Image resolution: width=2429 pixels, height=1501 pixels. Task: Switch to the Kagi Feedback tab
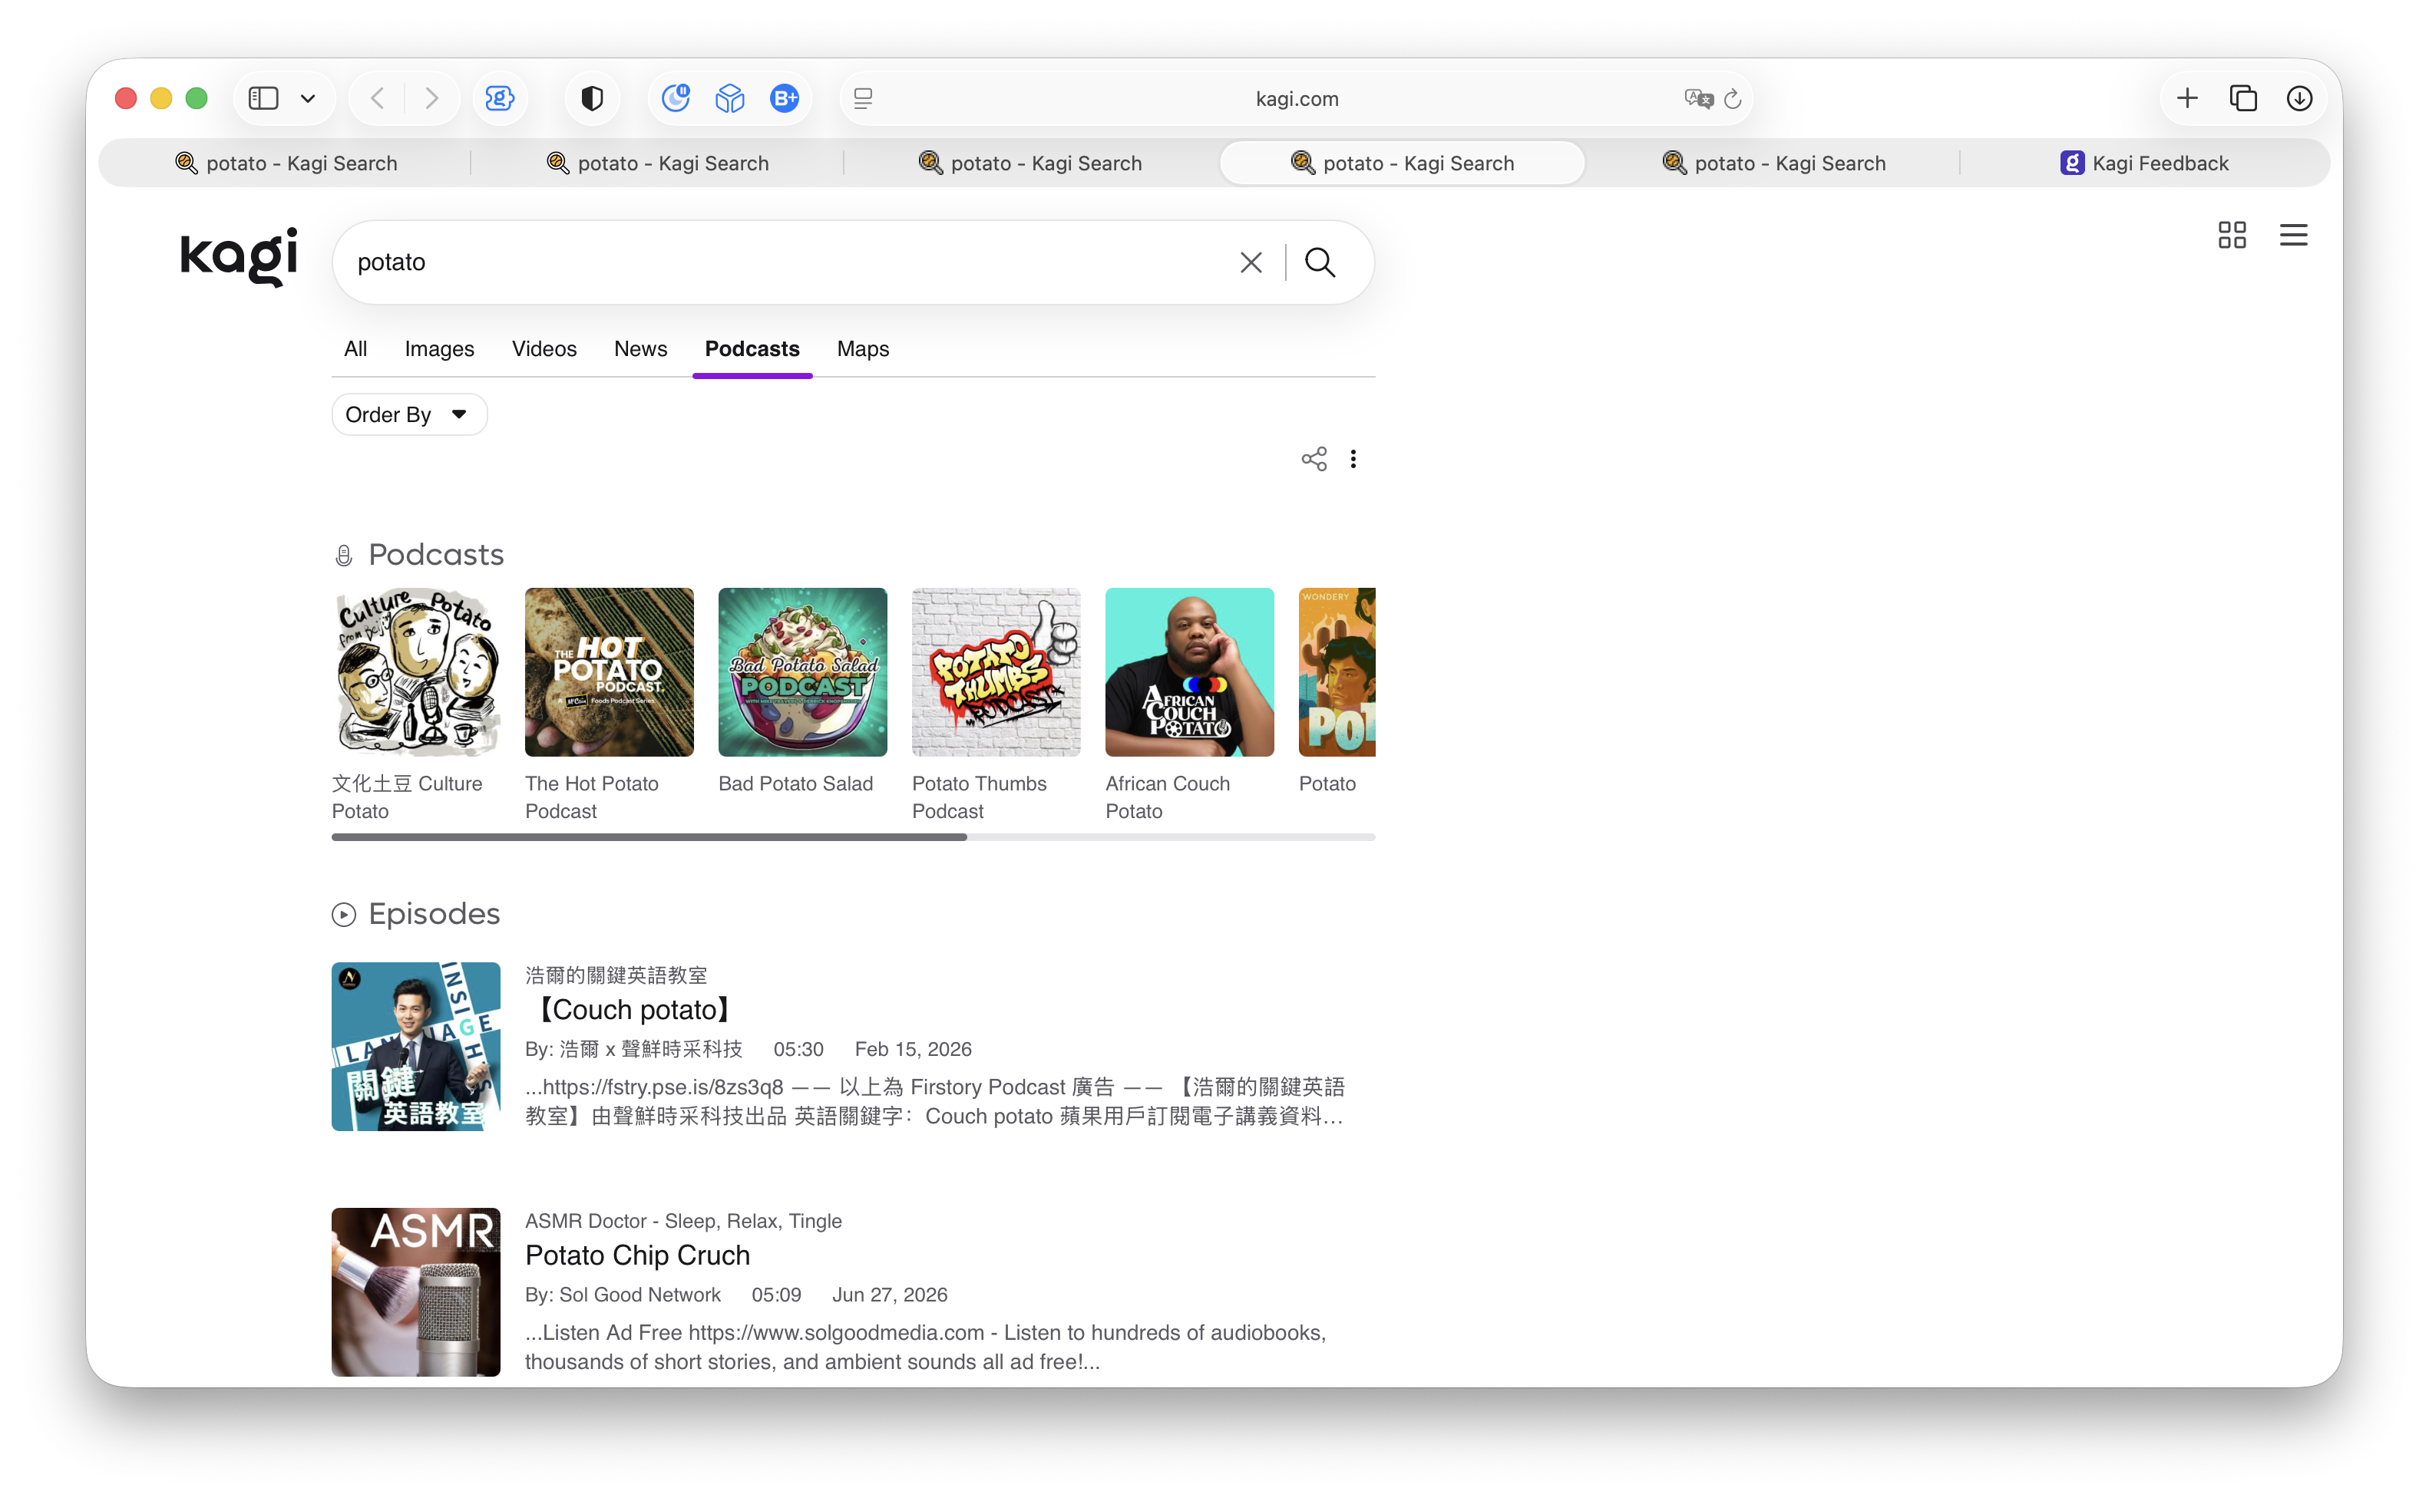pyautogui.click(x=2144, y=163)
